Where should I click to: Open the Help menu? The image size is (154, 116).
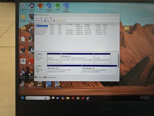[51, 18]
